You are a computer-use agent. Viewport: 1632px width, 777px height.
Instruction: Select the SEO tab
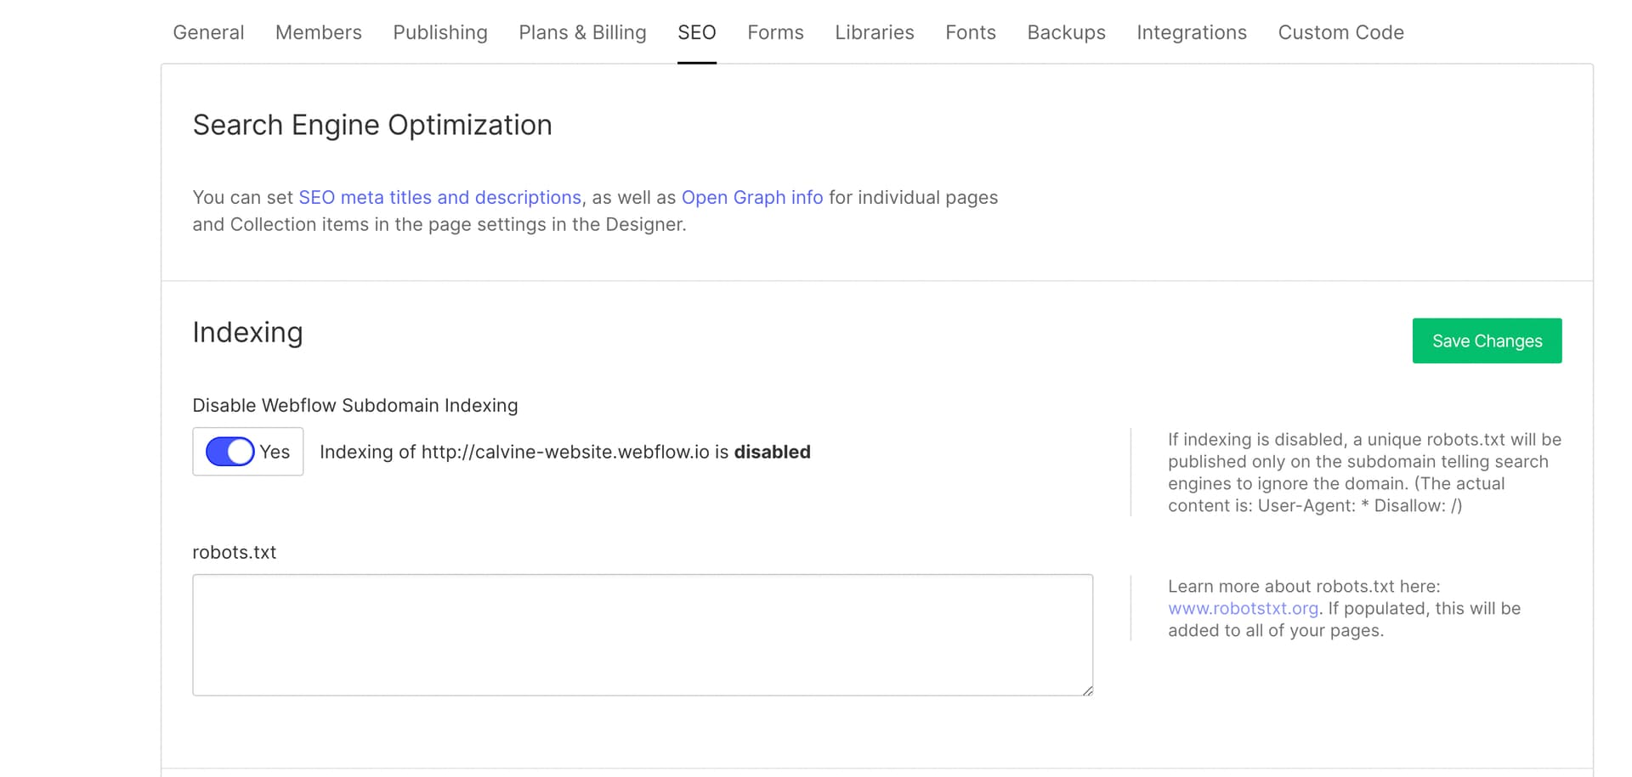click(x=696, y=32)
